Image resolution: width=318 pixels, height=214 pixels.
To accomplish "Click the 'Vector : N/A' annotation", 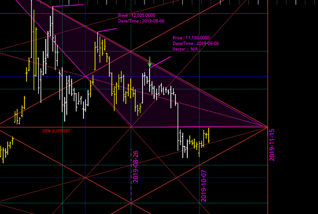I will 185,49.
